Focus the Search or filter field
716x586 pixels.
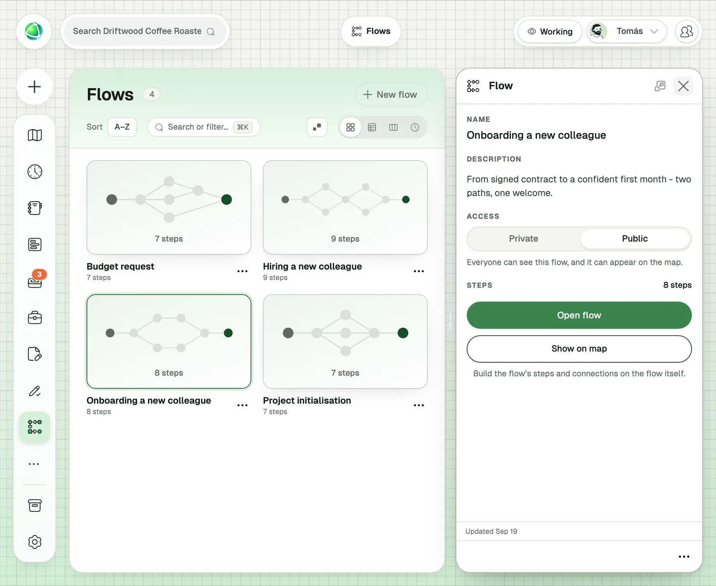(203, 127)
